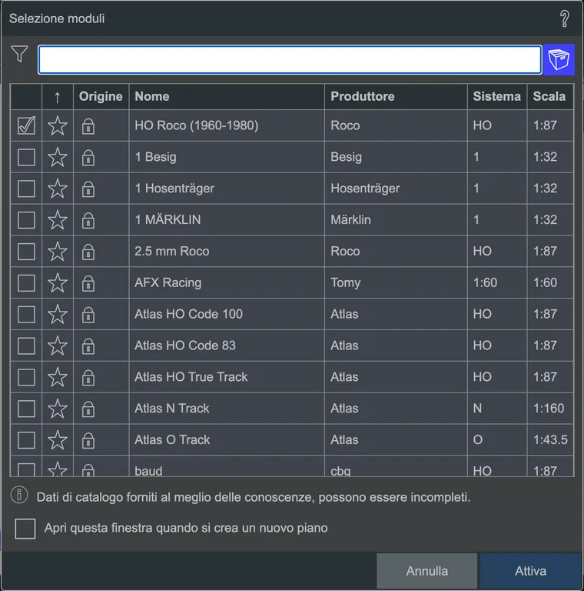Sort table by Origine column
584x591 pixels.
point(101,97)
